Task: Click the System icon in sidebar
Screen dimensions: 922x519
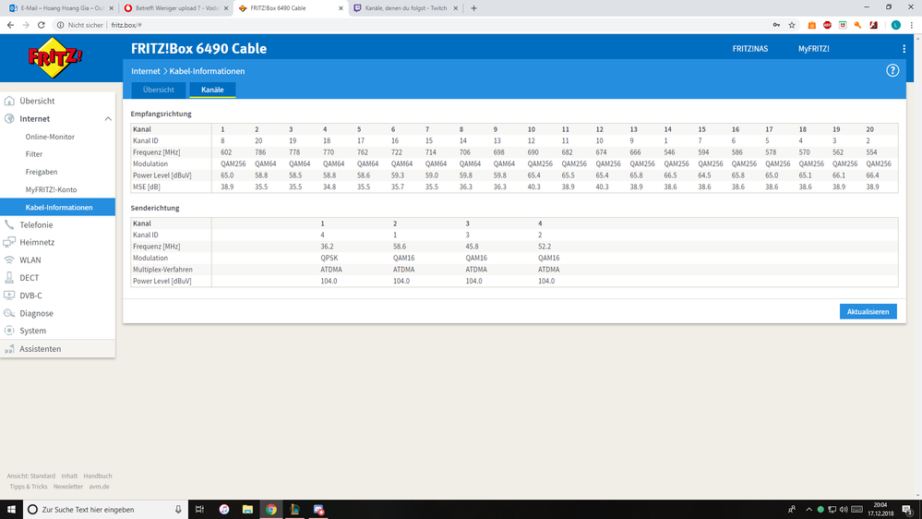Action: pos(9,330)
